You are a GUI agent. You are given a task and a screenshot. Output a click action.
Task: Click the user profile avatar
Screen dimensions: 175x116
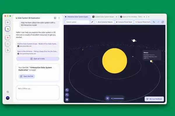click(8, 98)
